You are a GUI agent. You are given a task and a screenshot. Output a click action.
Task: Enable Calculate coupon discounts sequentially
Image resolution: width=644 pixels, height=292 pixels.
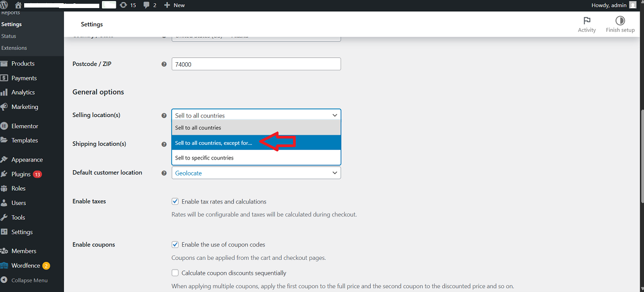pyautogui.click(x=175, y=273)
